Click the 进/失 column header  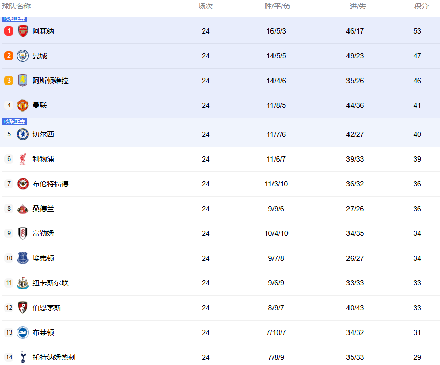tap(357, 6)
